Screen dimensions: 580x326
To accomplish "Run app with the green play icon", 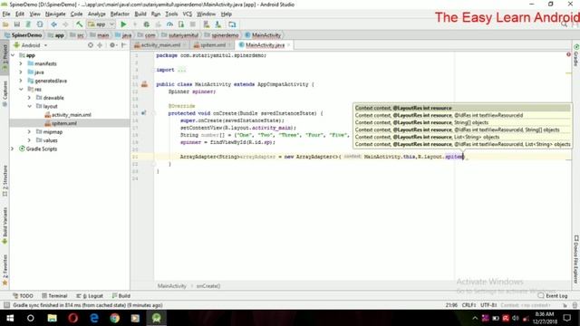I will click(x=123, y=24).
